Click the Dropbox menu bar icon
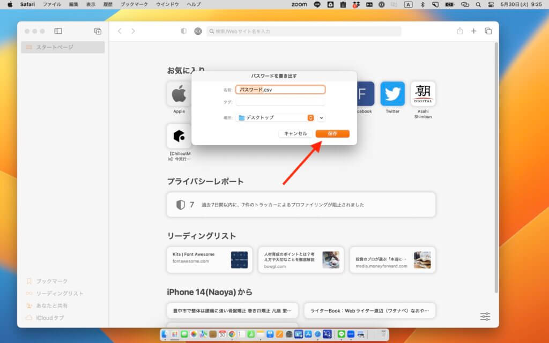Screen dimensions: 549x343 point(356,4)
